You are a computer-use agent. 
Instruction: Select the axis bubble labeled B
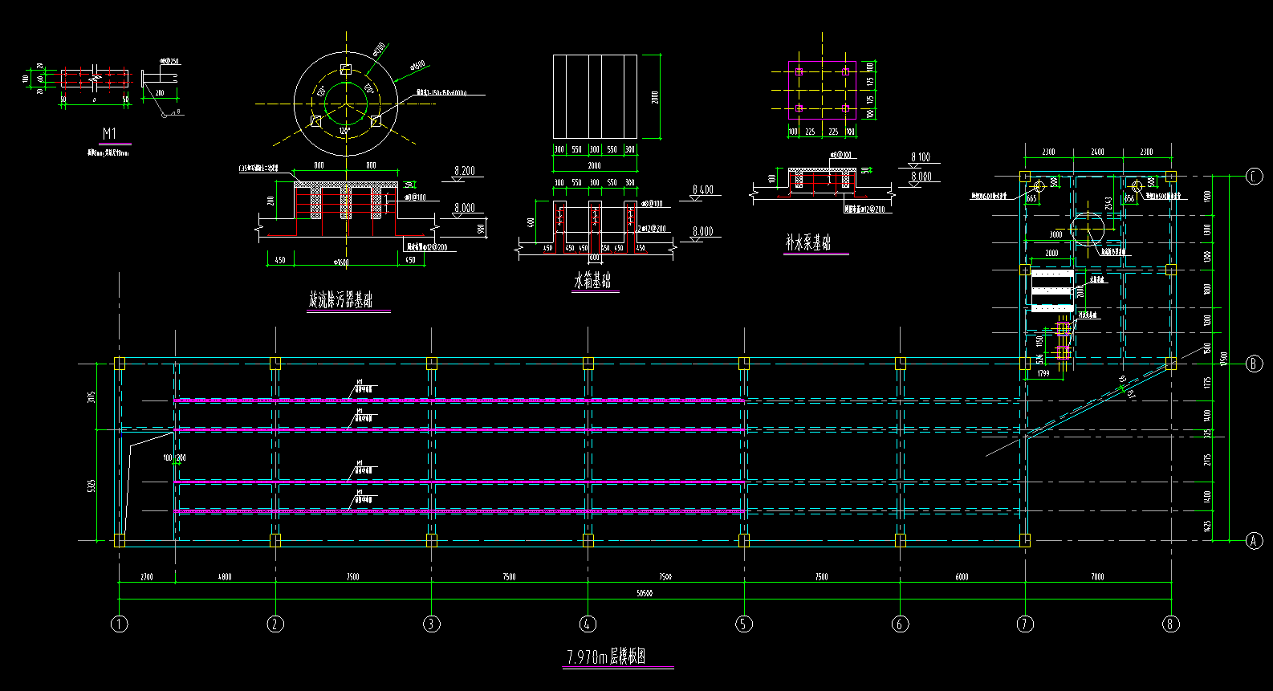click(1255, 364)
